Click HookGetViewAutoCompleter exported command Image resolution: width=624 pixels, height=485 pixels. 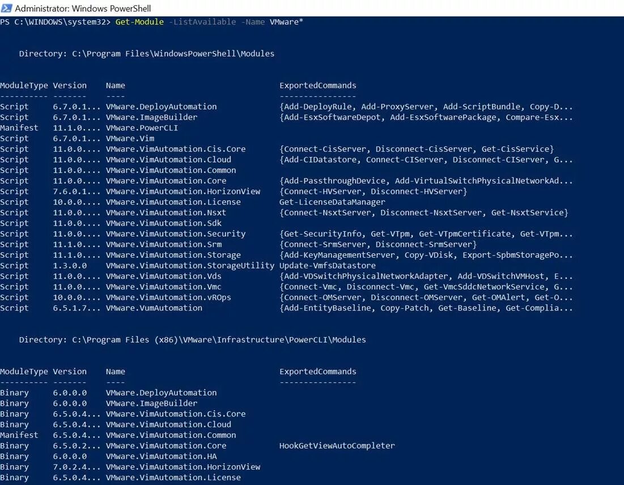point(337,445)
